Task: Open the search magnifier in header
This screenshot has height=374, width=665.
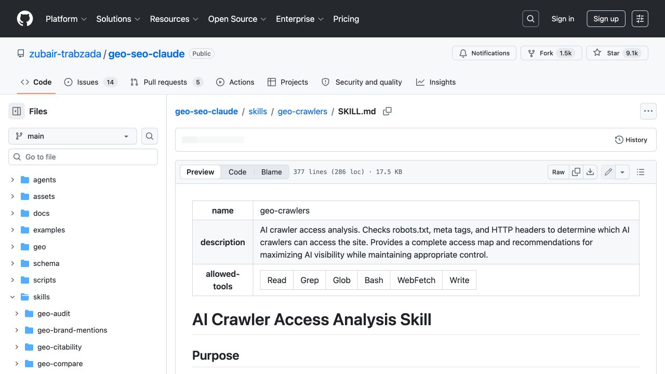Action: [530, 19]
